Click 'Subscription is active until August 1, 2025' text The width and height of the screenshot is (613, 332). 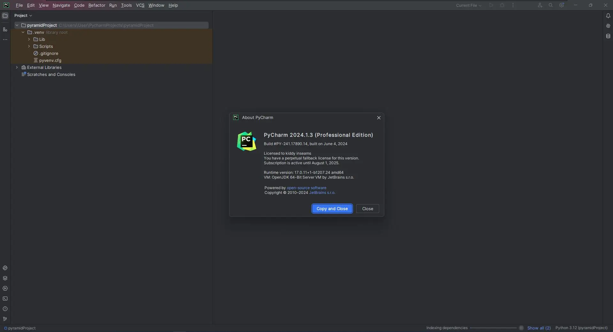(x=302, y=163)
